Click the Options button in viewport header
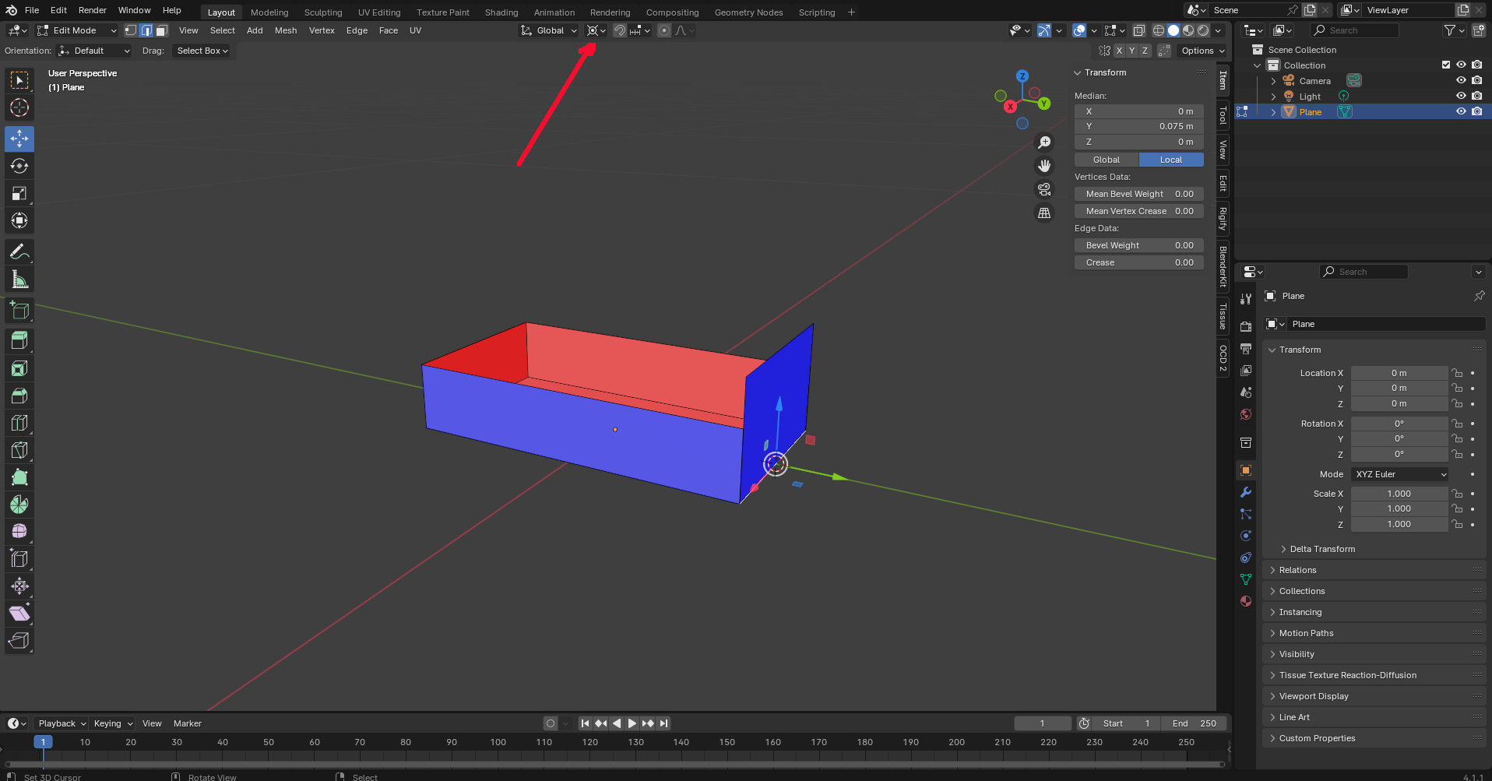Screen dimensions: 1492x781 pyautogui.click(x=1202, y=51)
